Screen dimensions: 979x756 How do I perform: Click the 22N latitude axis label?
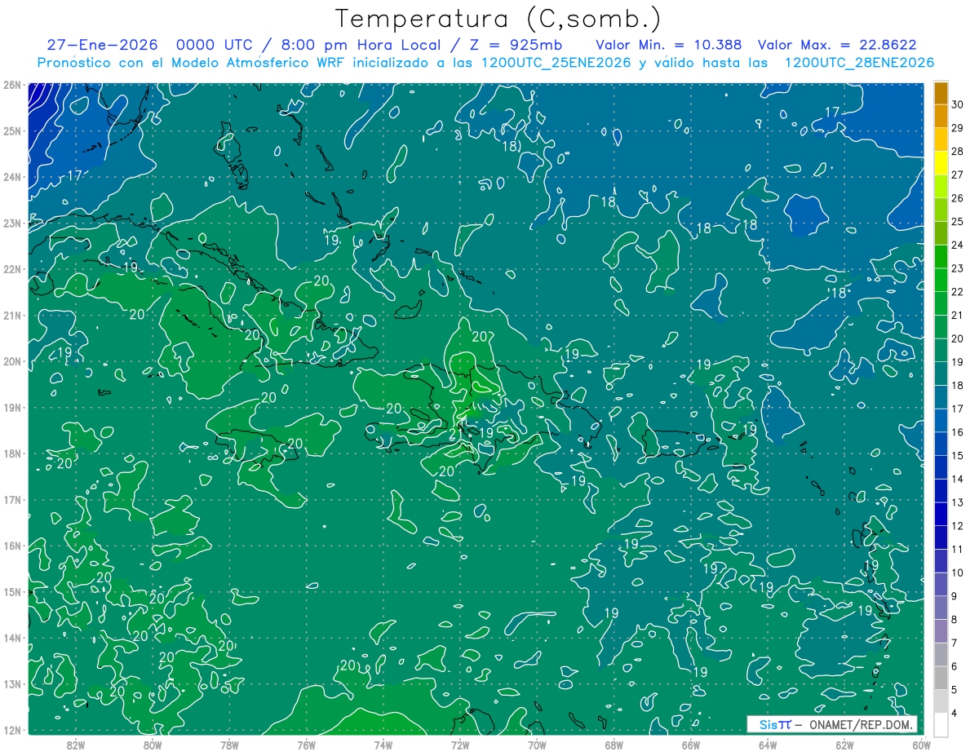[x=12, y=269]
